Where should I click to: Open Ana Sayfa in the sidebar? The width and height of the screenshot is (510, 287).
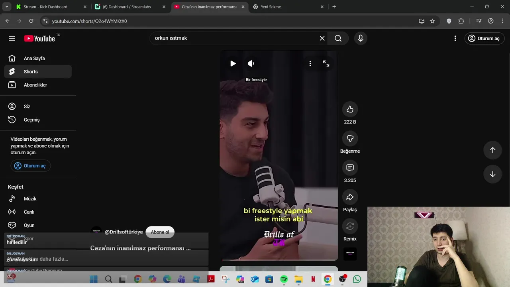pos(38,58)
